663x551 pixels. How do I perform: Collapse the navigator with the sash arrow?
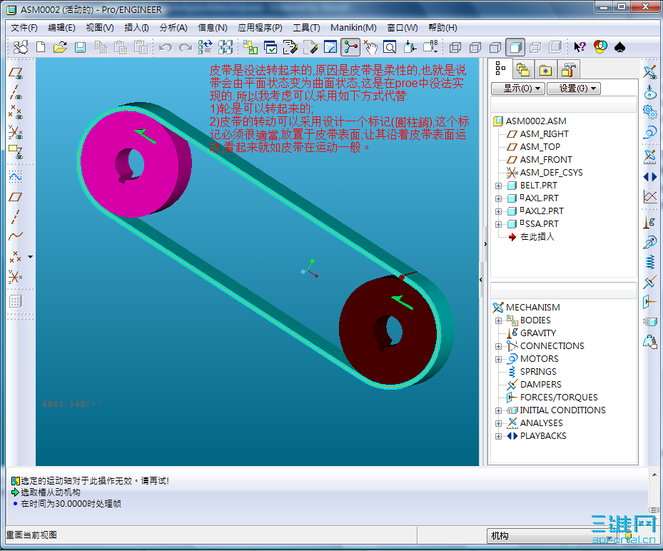485,244
